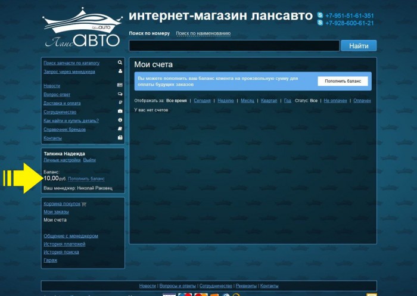The image size is (417, 296).
Task: Click the shopping cart icon near Корзина покупок
Action: coord(84,204)
